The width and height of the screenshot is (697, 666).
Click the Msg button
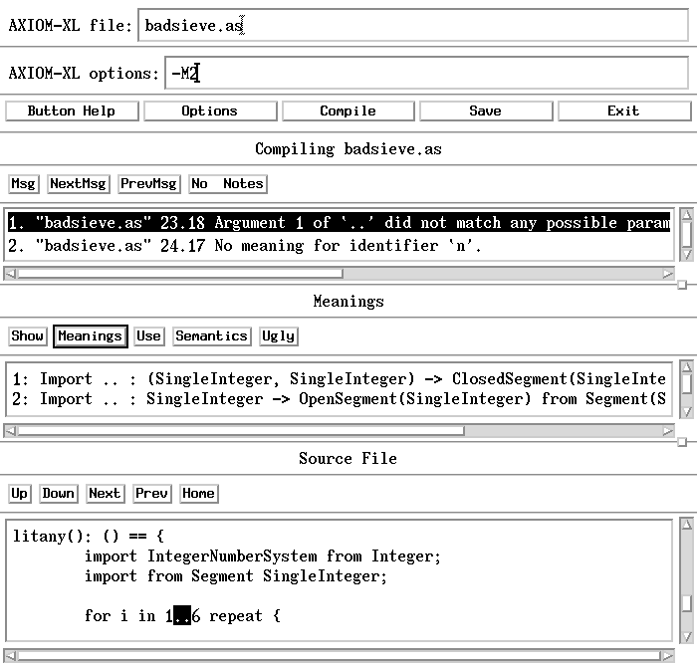[24, 184]
